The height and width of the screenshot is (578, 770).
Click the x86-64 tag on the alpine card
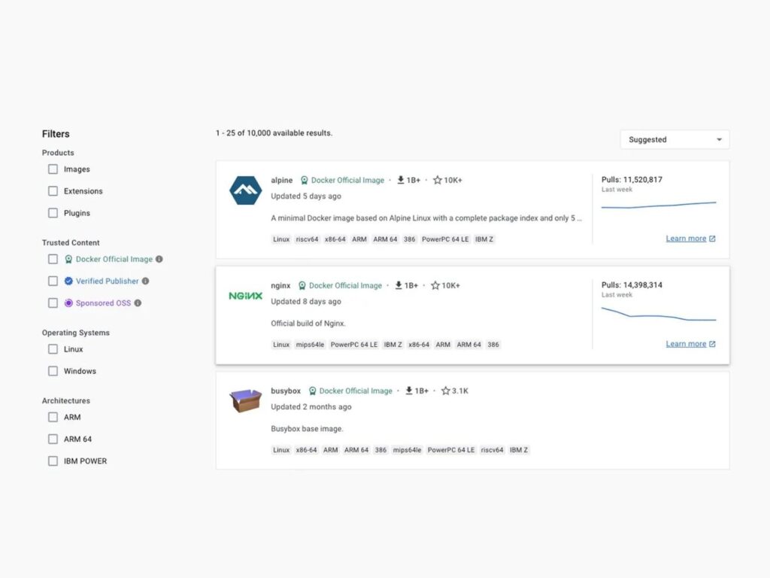pos(335,239)
